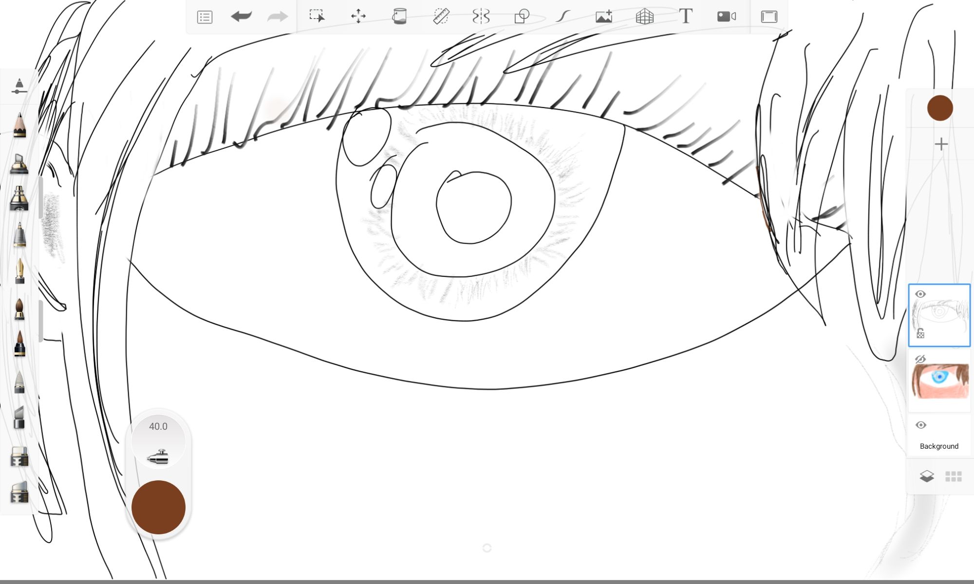Open the large brown color puck
Screen dimensions: 974x584
pyautogui.click(x=158, y=507)
